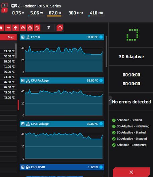Open the funnel filter options

[x=49, y=28]
